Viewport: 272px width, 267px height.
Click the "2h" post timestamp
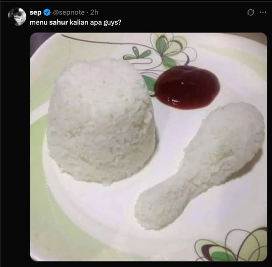94,13
